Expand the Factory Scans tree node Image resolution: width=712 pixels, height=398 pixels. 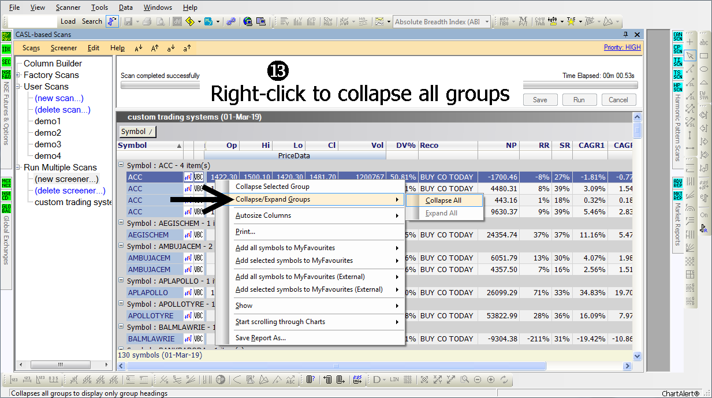[x=18, y=75]
